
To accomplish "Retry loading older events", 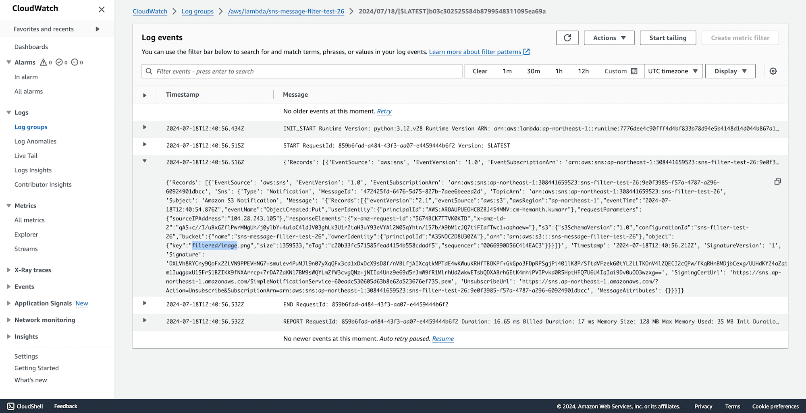I will [x=384, y=111].
